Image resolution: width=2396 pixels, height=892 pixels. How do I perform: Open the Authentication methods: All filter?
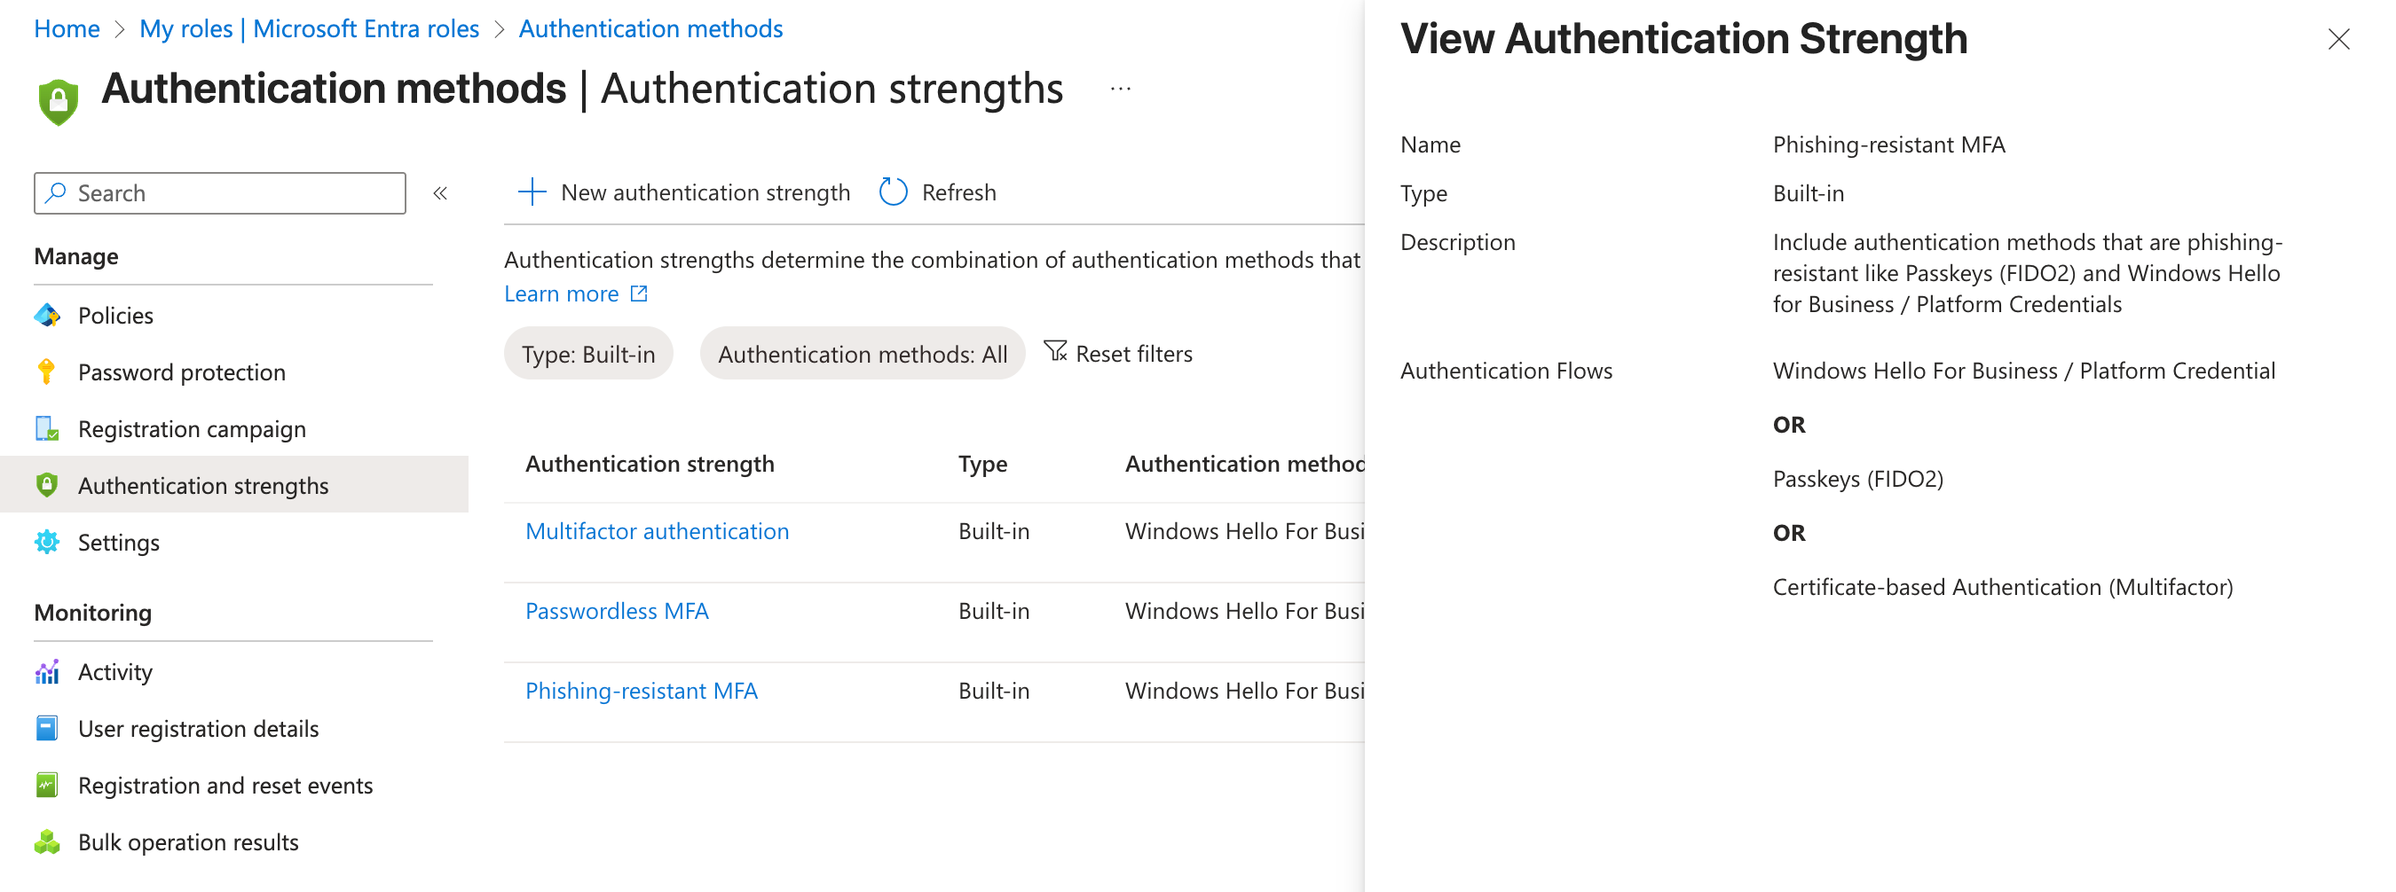point(862,354)
